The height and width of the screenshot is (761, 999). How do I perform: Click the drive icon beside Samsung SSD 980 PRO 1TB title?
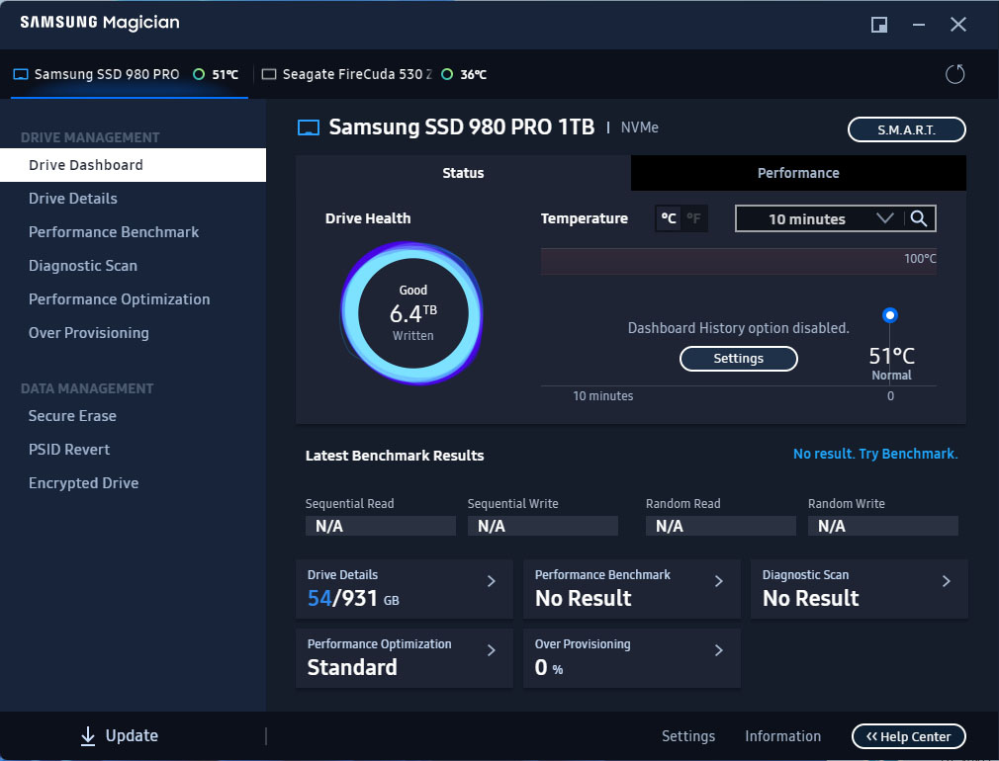309,128
